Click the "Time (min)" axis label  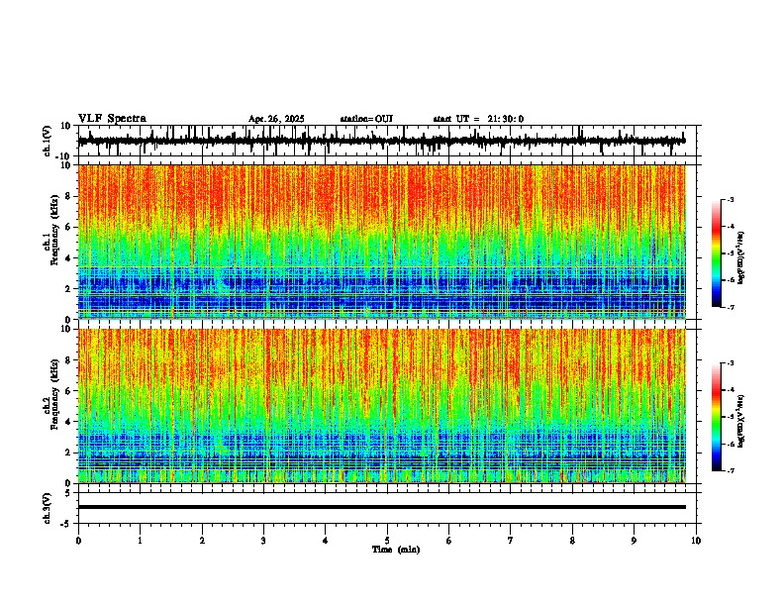(396, 550)
